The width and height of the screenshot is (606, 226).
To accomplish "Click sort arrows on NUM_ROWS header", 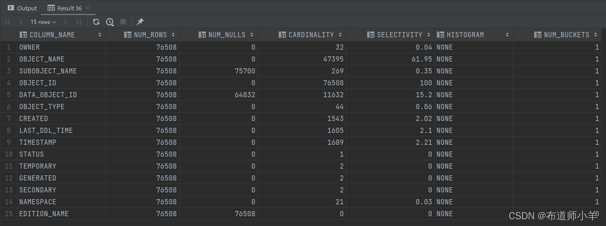I will [x=173, y=35].
